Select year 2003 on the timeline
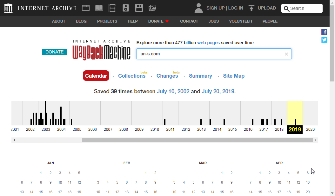The width and height of the screenshot is (335, 196). pos(46,129)
